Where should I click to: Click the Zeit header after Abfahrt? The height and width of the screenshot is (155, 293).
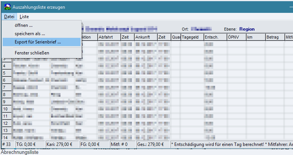coord(128,37)
